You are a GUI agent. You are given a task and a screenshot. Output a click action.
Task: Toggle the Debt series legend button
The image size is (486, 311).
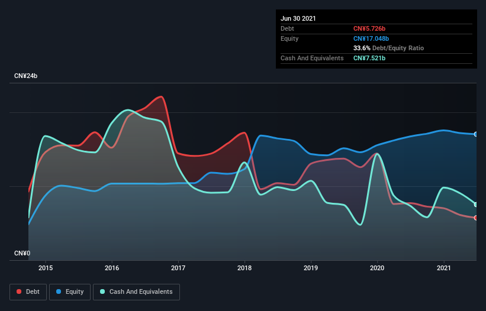[x=28, y=292]
